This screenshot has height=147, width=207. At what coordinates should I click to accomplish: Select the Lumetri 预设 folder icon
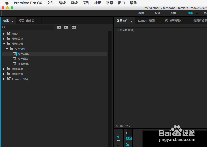click(9, 79)
